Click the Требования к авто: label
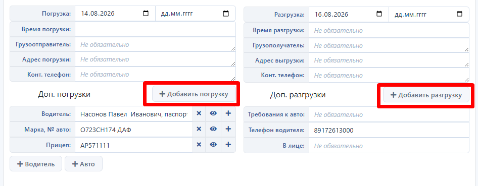This screenshot has width=478, height=186. coord(276,114)
